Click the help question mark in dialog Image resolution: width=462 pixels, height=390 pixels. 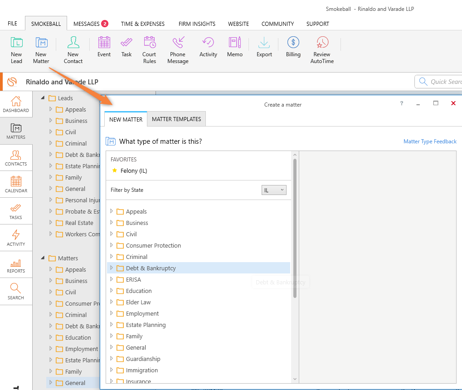pyautogui.click(x=402, y=103)
